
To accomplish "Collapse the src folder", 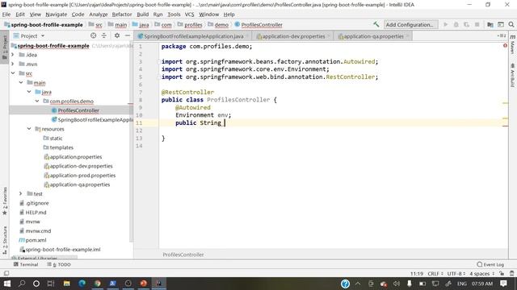I will click(x=13, y=73).
